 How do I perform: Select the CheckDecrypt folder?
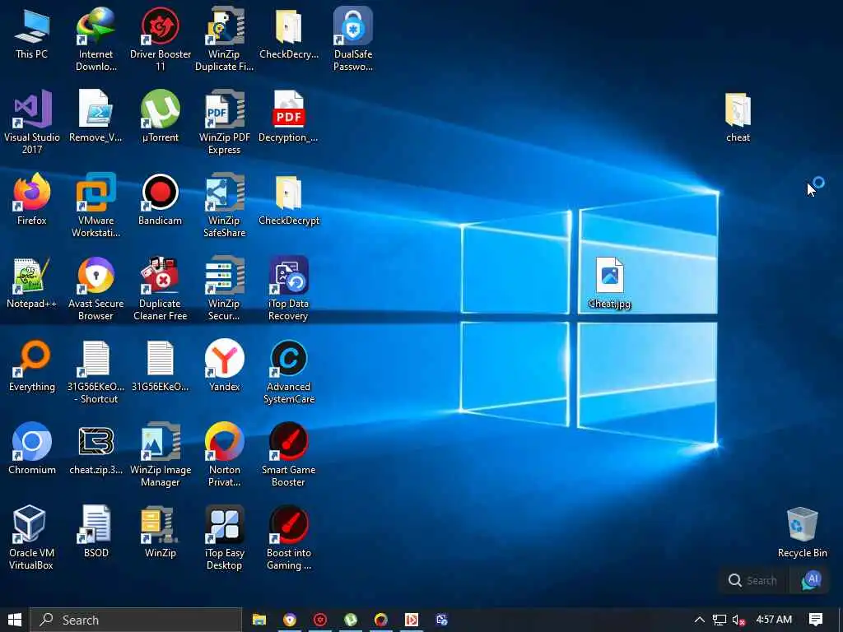tap(289, 192)
